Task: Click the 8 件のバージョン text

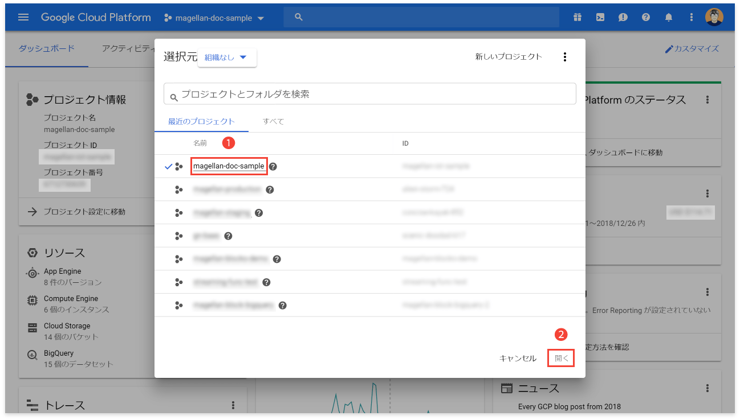Action: (x=72, y=282)
